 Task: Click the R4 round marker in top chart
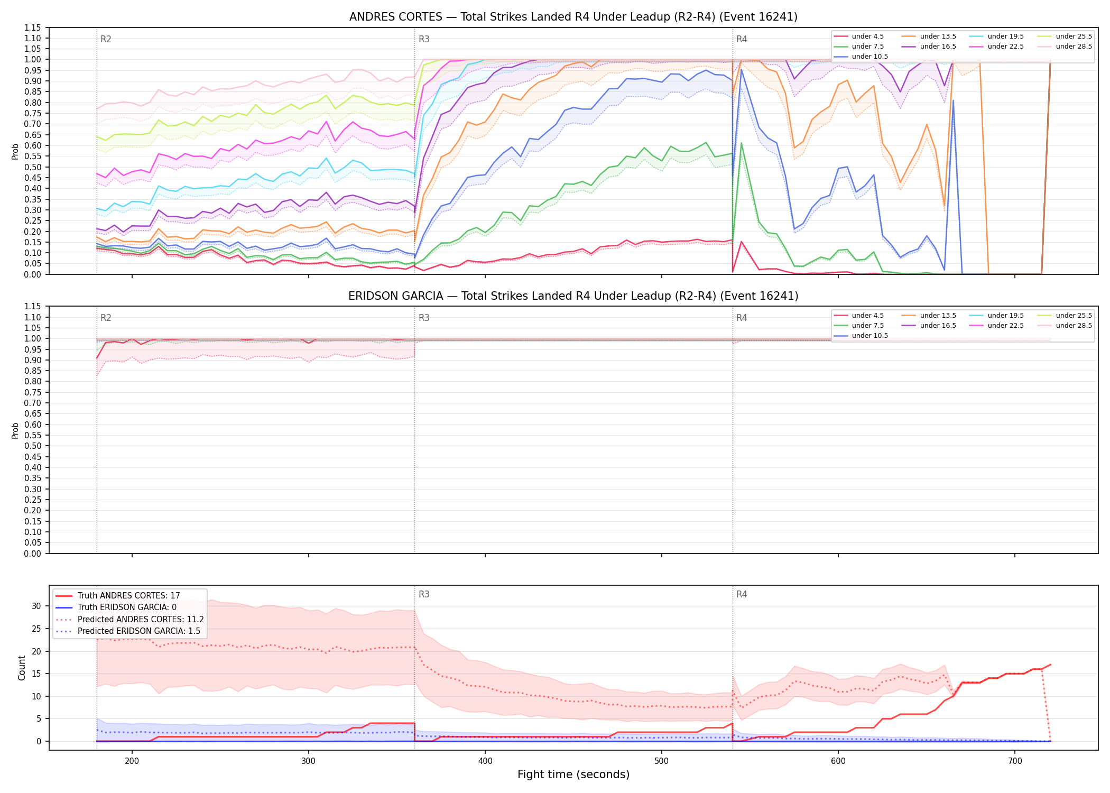pyautogui.click(x=742, y=39)
